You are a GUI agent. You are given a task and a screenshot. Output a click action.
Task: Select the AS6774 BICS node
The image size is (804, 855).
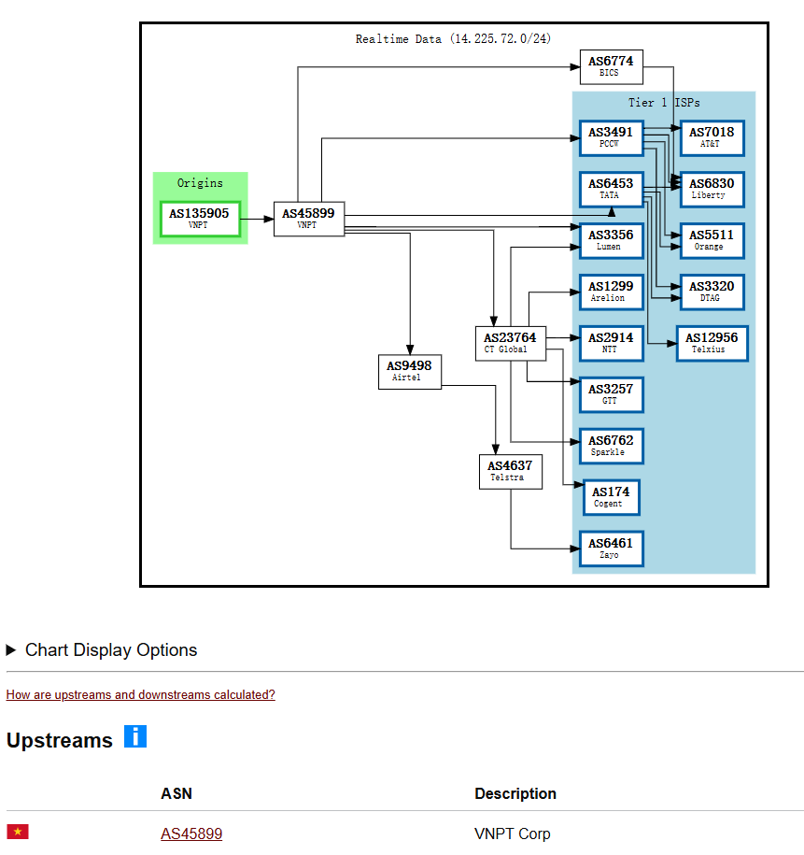click(x=611, y=67)
